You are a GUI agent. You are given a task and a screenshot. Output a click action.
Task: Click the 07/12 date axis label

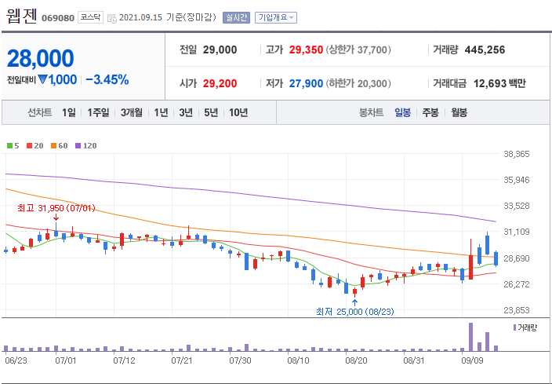pos(124,361)
